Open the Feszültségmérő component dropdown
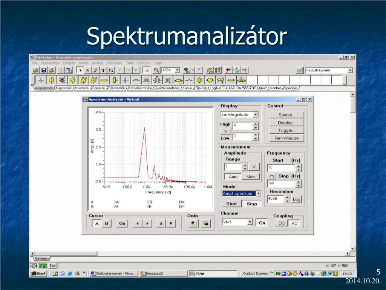Viewport: 386px width, 290px height. 350,70
